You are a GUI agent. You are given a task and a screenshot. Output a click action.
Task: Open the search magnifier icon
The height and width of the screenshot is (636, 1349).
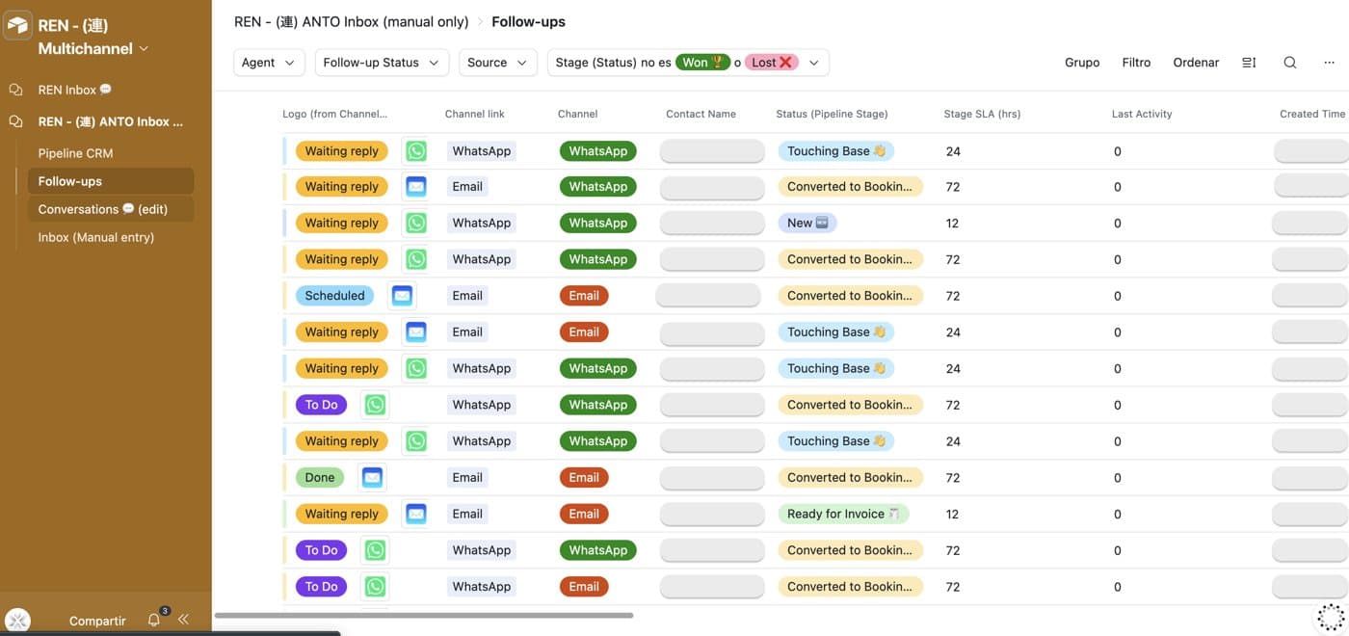1289,63
